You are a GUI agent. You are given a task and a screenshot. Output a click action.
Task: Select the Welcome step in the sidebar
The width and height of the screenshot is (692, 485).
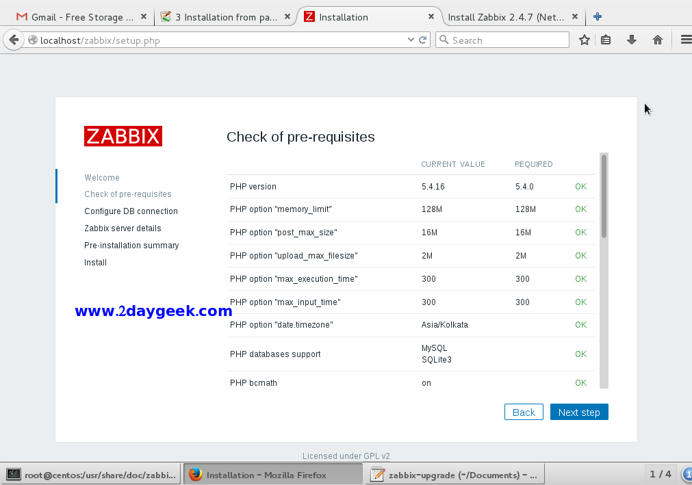102,177
